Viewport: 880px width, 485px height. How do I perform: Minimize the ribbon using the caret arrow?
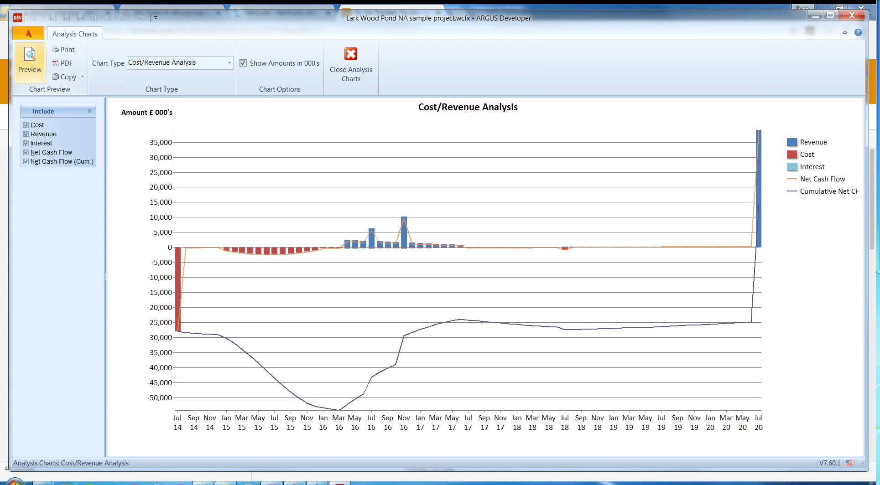click(x=845, y=33)
